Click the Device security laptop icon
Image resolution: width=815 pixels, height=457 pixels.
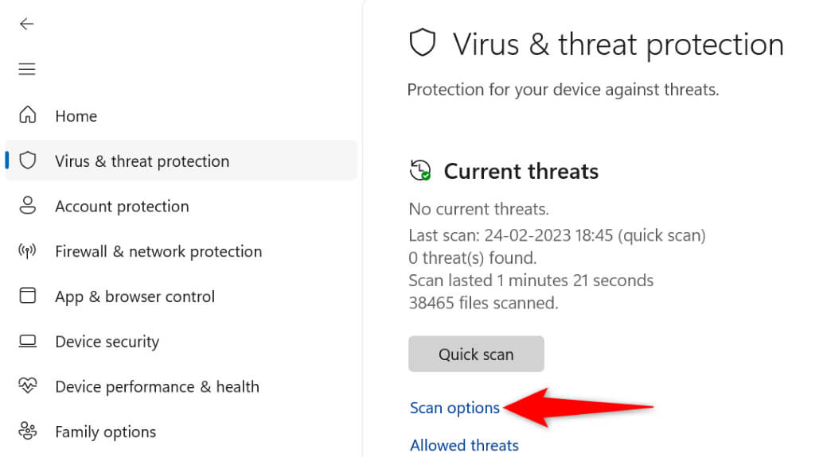[x=28, y=342]
